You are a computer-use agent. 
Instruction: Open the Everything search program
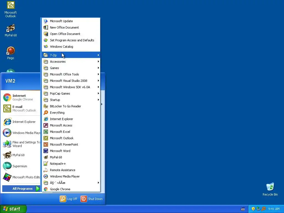coord(71,113)
